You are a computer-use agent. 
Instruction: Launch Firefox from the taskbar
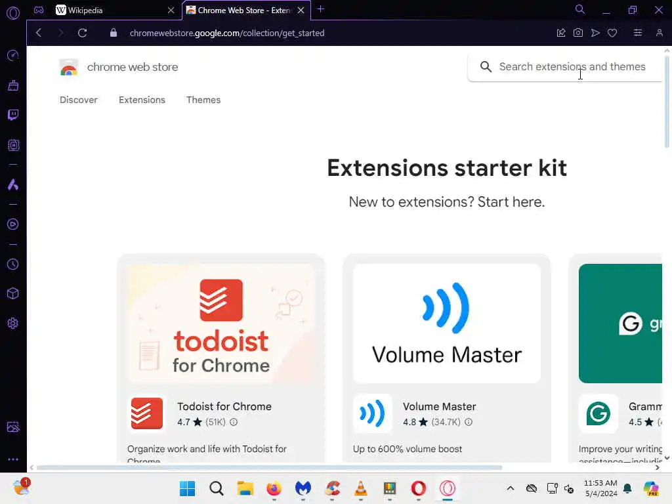pos(274,488)
